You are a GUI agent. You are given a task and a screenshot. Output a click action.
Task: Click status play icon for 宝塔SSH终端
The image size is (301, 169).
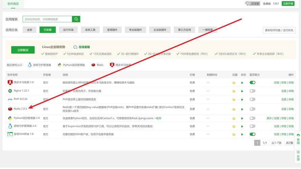coord(242,135)
